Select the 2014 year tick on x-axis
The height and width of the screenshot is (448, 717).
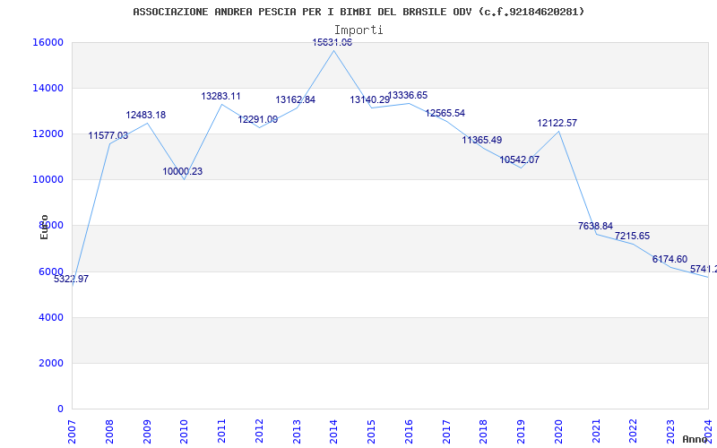tap(333, 429)
